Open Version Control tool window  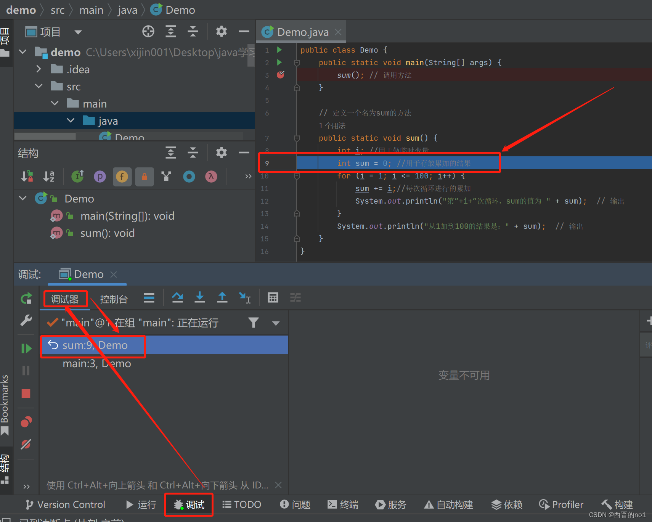[65, 504]
